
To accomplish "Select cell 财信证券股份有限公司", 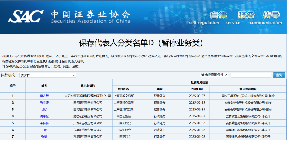I will (x=88, y=116).
